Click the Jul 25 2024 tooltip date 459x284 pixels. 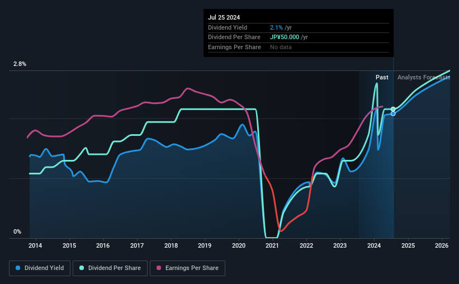click(224, 17)
